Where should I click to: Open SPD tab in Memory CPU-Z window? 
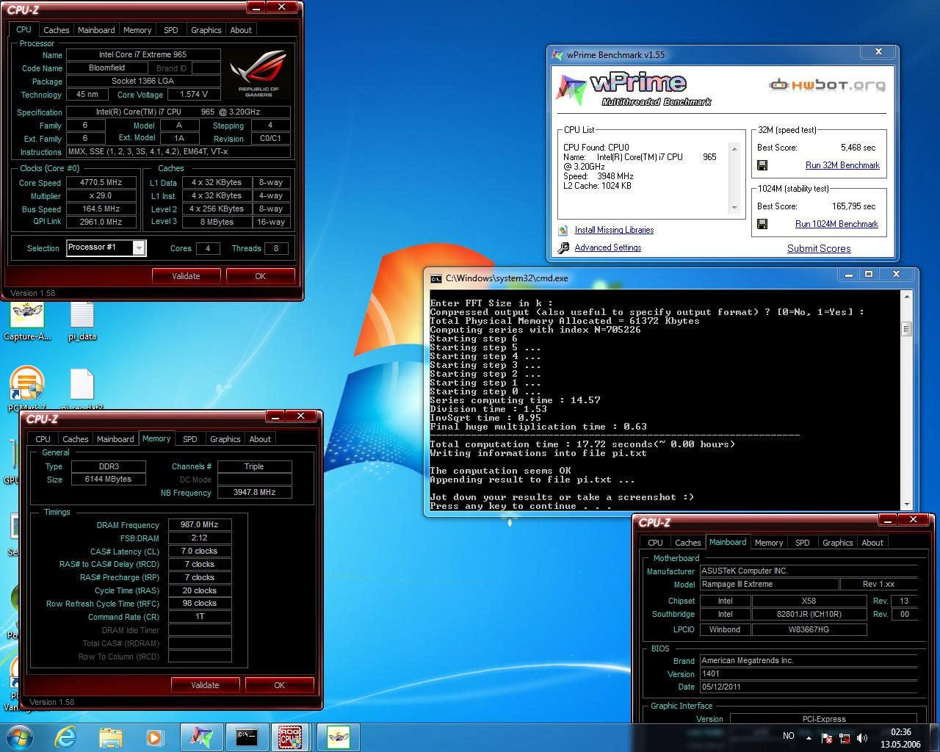190,439
